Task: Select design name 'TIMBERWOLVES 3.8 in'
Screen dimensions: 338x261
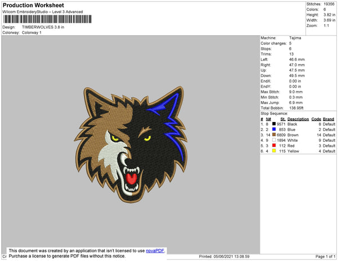Action: (43, 27)
